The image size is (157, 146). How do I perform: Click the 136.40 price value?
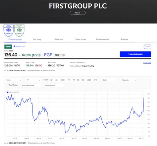[x=11, y=55]
